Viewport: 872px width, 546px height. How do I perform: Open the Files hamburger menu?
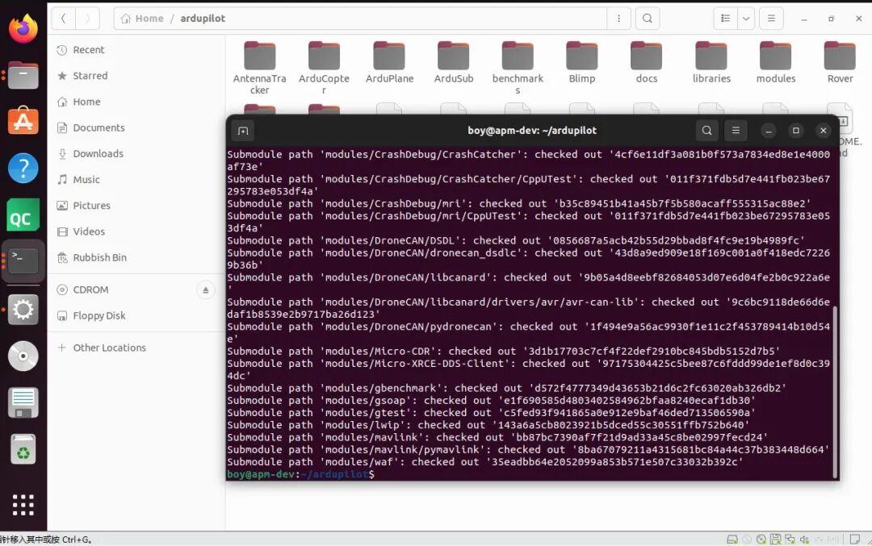click(x=771, y=19)
